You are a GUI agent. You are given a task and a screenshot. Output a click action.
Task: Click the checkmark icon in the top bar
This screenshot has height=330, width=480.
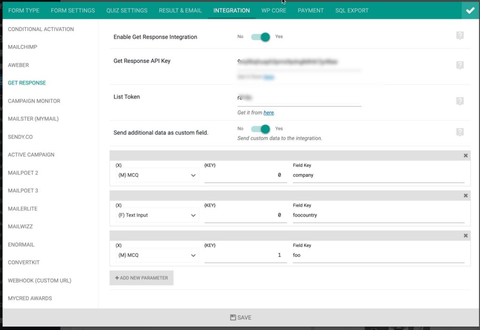[470, 9]
